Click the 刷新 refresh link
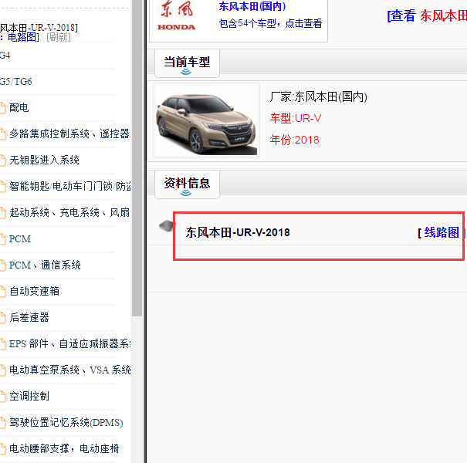 (59, 37)
